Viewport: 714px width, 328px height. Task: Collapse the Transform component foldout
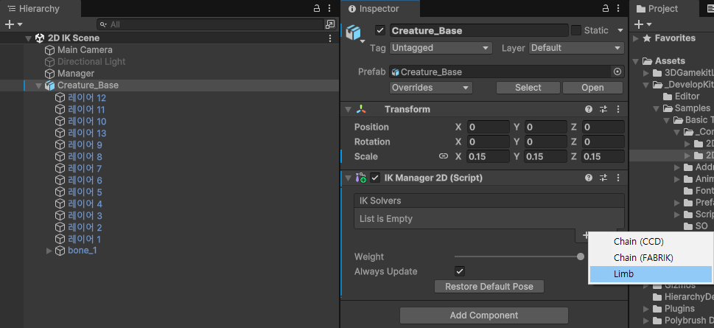click(x=349, y=109)
